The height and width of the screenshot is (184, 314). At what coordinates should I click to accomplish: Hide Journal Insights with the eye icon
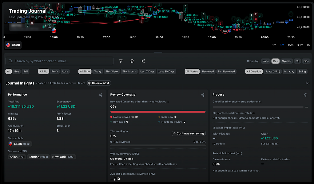coord(307,83)
